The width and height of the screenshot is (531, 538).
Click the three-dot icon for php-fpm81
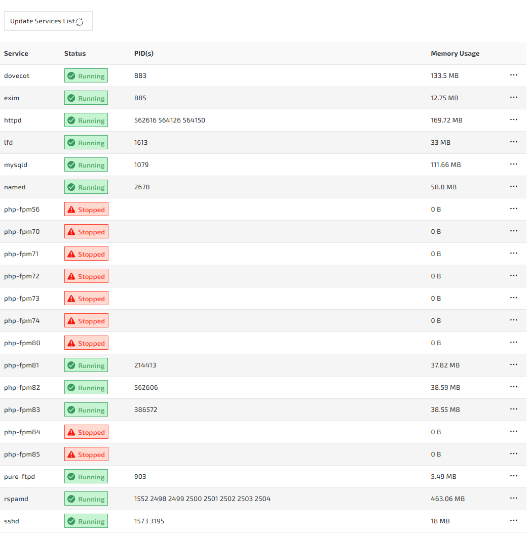point(513,364)
